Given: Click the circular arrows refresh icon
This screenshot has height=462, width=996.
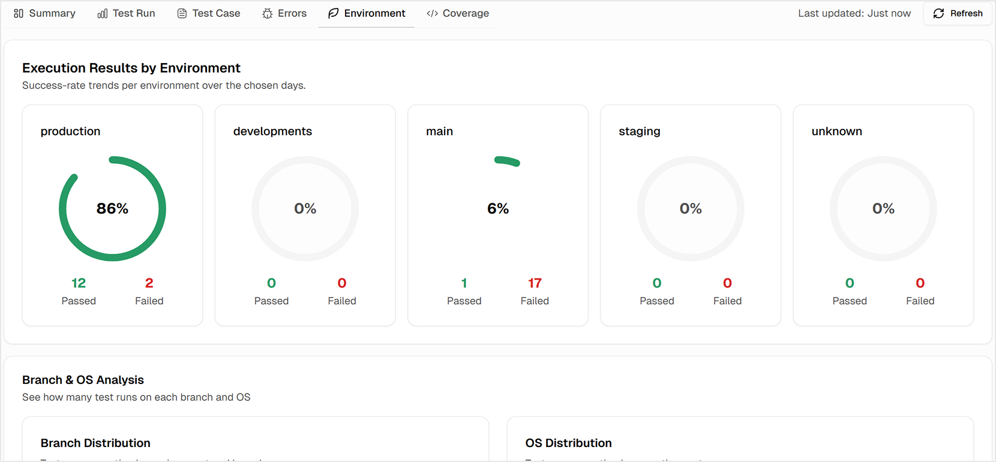Looking at the screenshot, I should tap(938, 13).
